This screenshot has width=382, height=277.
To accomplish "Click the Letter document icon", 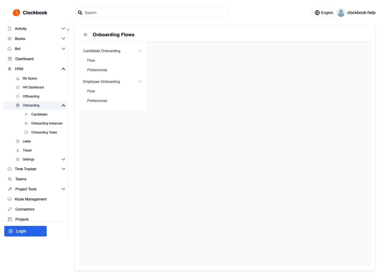I will [x=18, y=141].
